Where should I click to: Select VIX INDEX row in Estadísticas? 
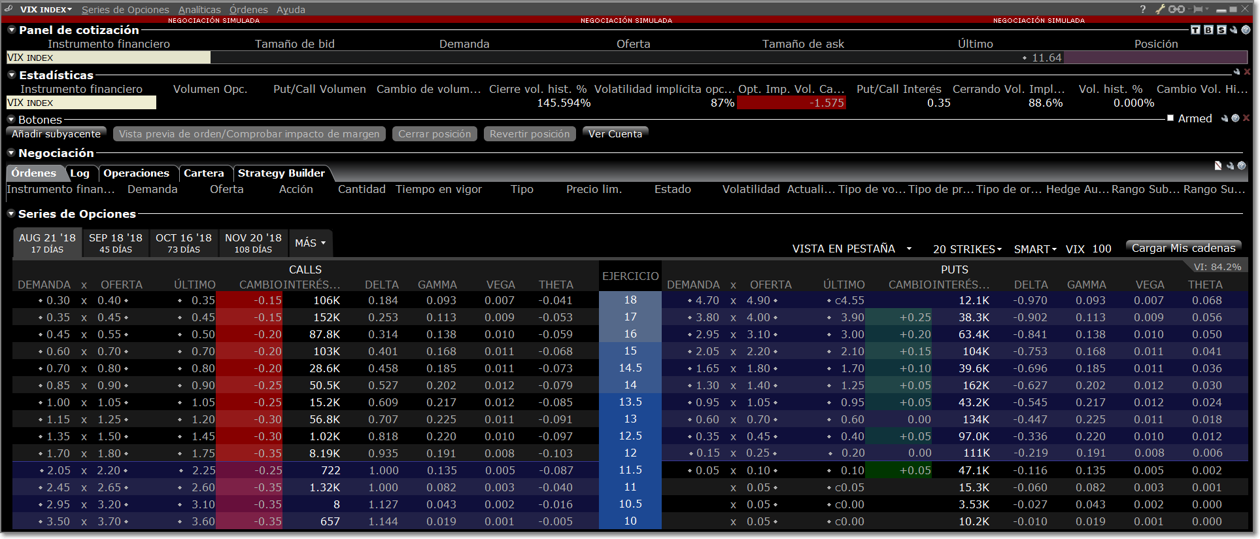(81, 103)
